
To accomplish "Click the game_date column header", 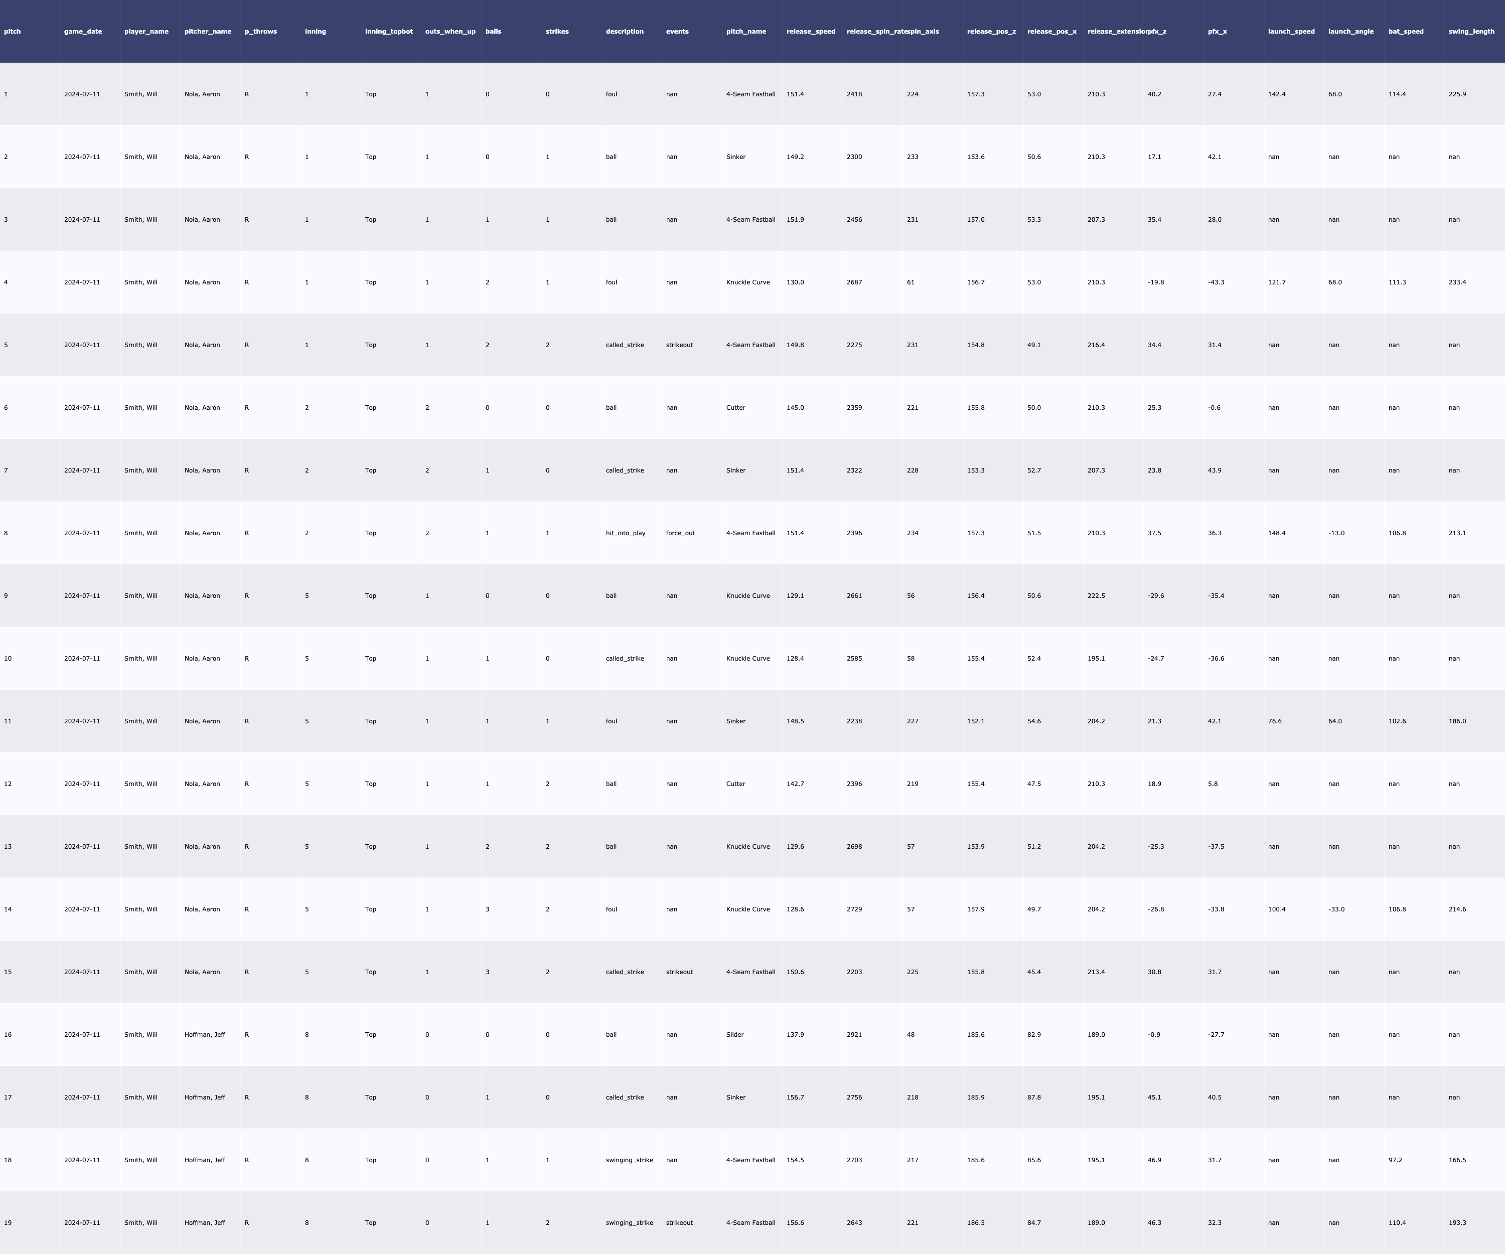I will (83, 32).
